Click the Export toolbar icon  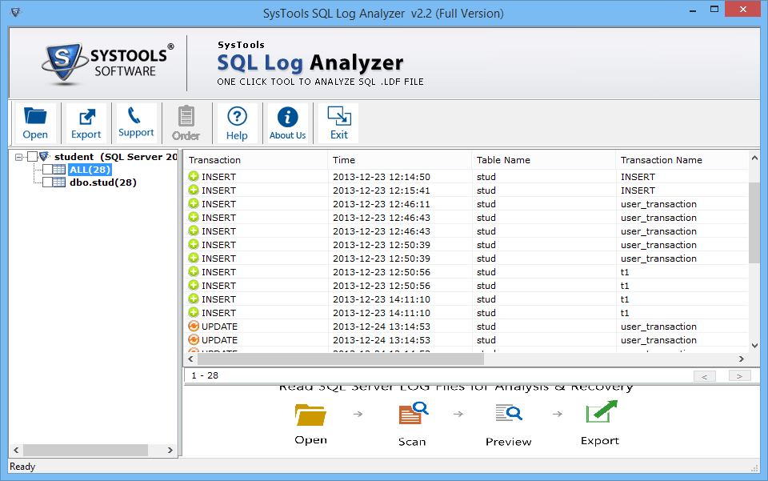86,122
